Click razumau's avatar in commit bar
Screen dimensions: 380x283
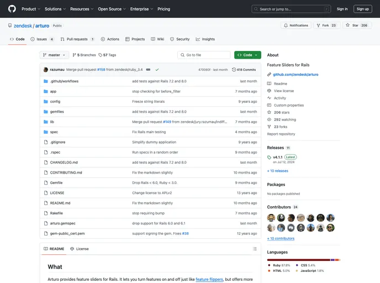(45, 70)
